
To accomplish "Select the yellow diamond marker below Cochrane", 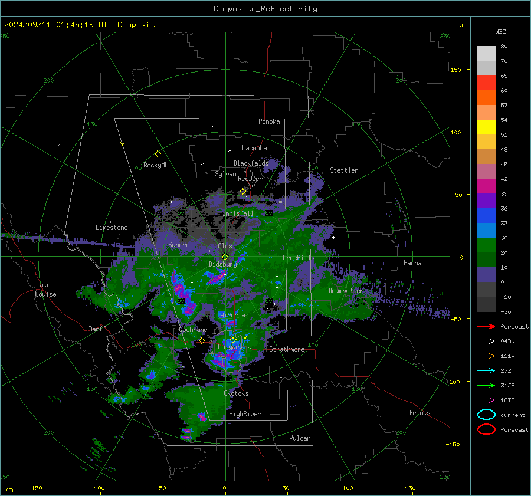I will click(202, 340).
